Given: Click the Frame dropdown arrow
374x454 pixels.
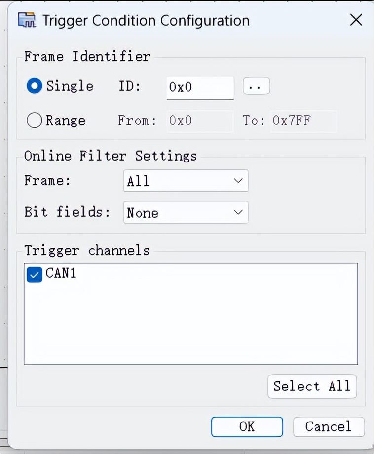Looking at the screenshot, I should tap(238, 181).
